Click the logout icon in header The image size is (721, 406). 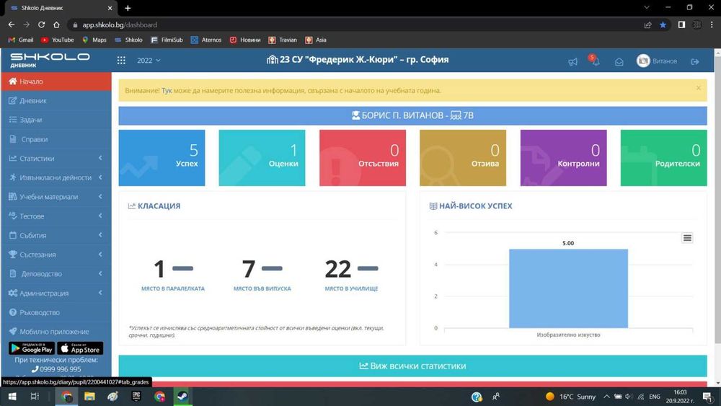695,61
